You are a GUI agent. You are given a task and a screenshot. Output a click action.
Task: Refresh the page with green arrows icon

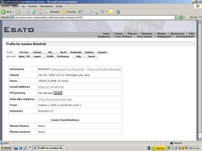point(34,12)
